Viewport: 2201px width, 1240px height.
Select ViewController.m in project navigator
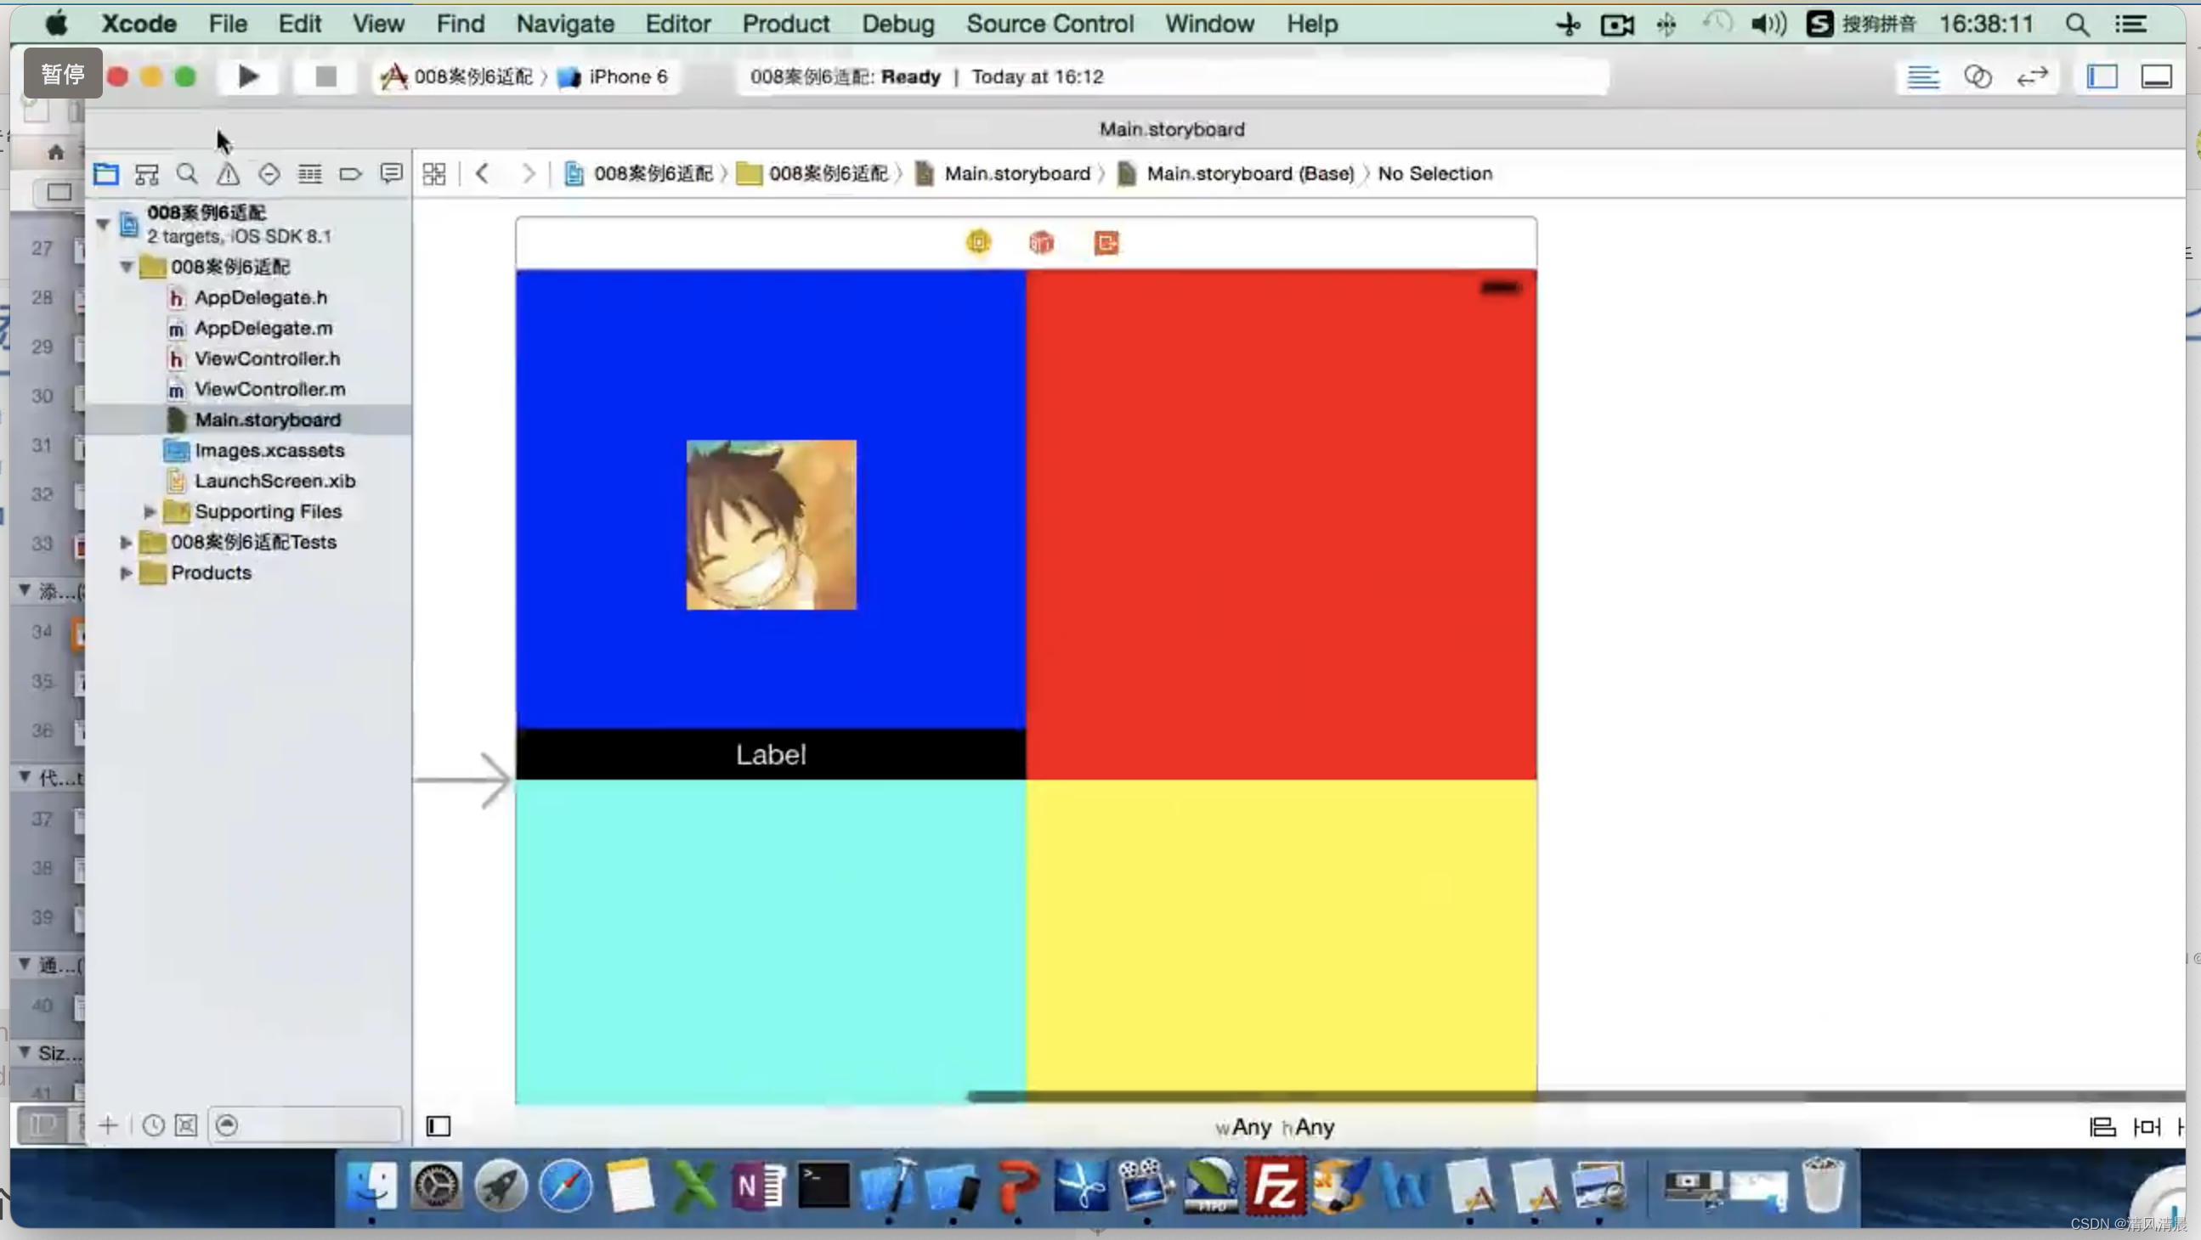[269, 390]
